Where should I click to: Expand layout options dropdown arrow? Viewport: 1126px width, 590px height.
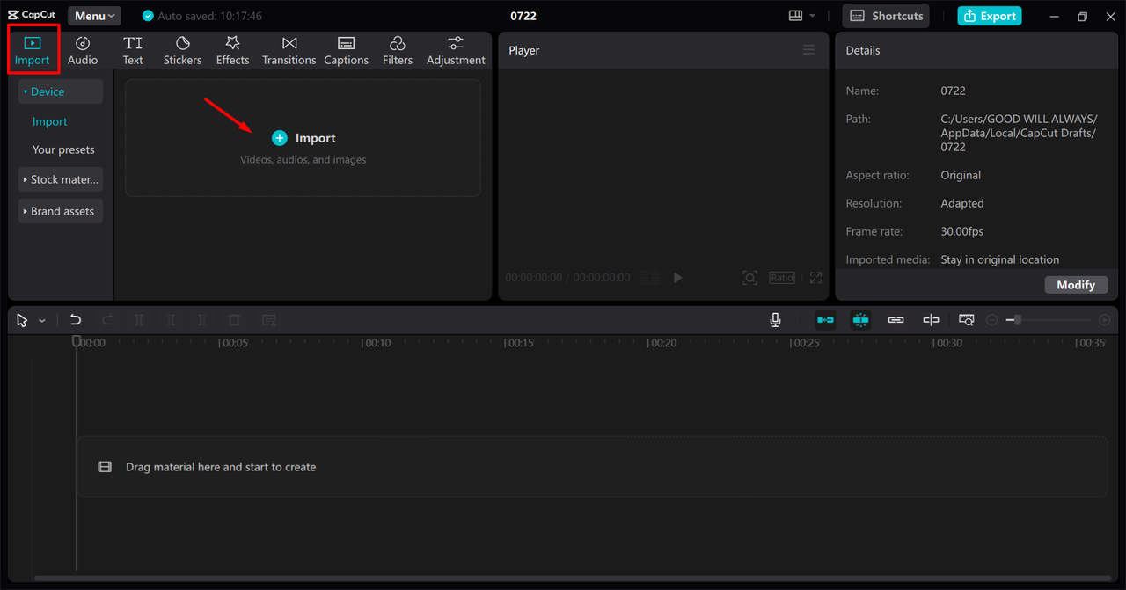(813, 16)
